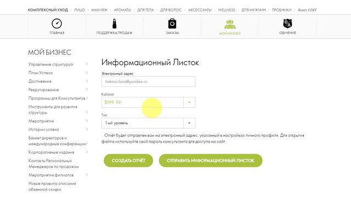
Task: Open Ароматы menu item
Action: coord(122,10)
